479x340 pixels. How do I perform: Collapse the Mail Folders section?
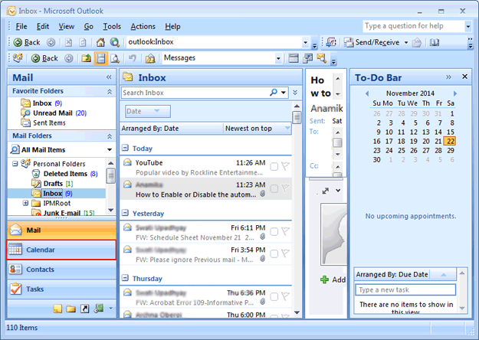pos(110,136)
